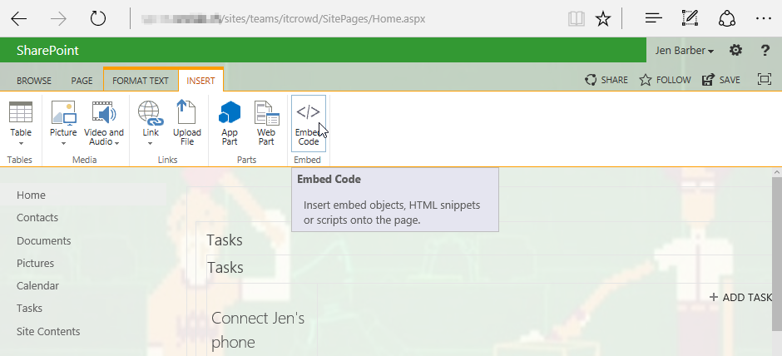
Task: Click Upload File in the ribbon
Action: pos(187,123)
